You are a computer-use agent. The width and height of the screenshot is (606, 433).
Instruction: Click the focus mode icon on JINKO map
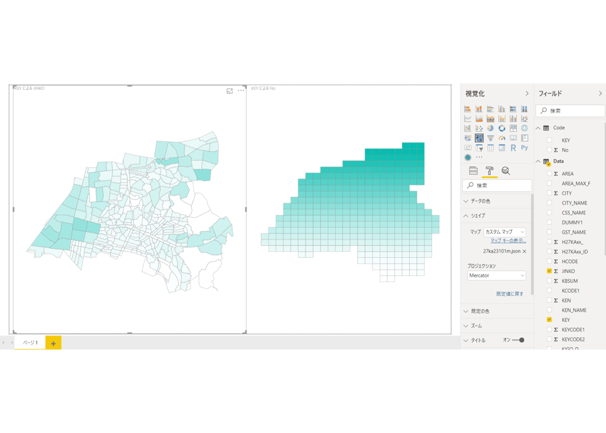click(x=230, y=91)
